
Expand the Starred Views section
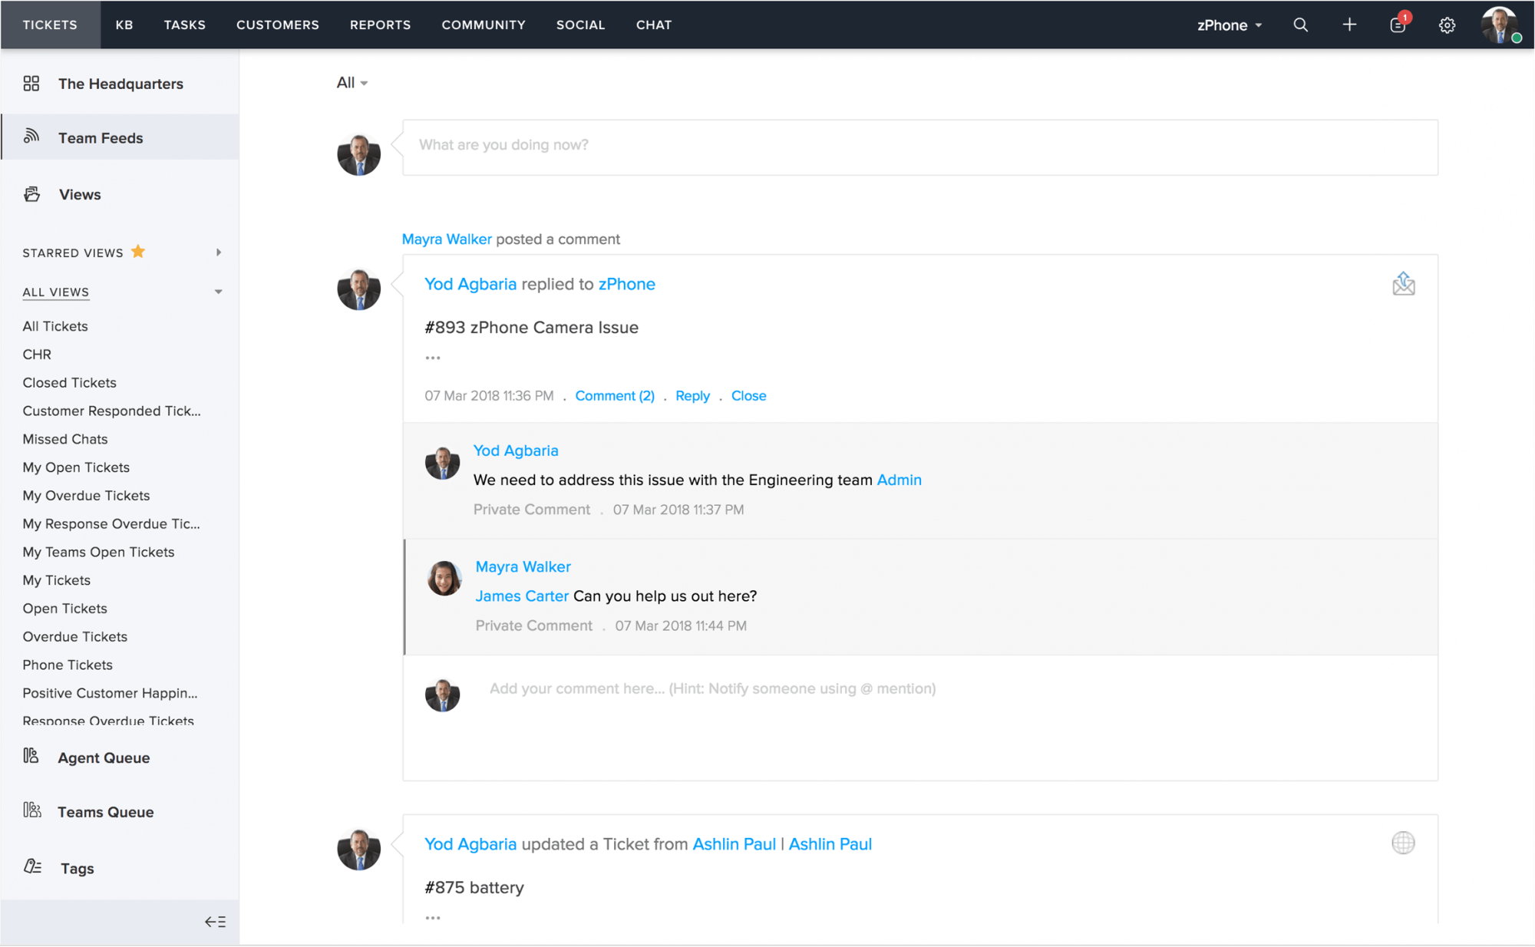point(218,252)
